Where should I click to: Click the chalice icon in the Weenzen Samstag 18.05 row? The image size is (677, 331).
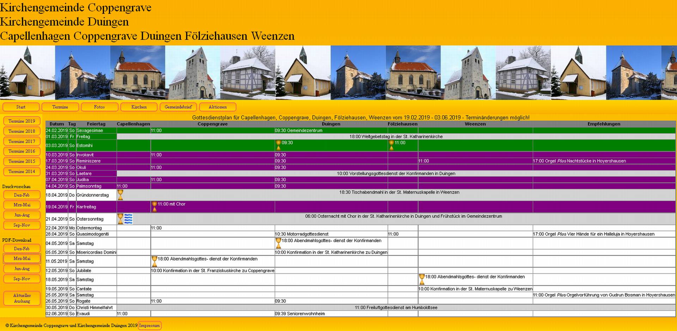422,279
